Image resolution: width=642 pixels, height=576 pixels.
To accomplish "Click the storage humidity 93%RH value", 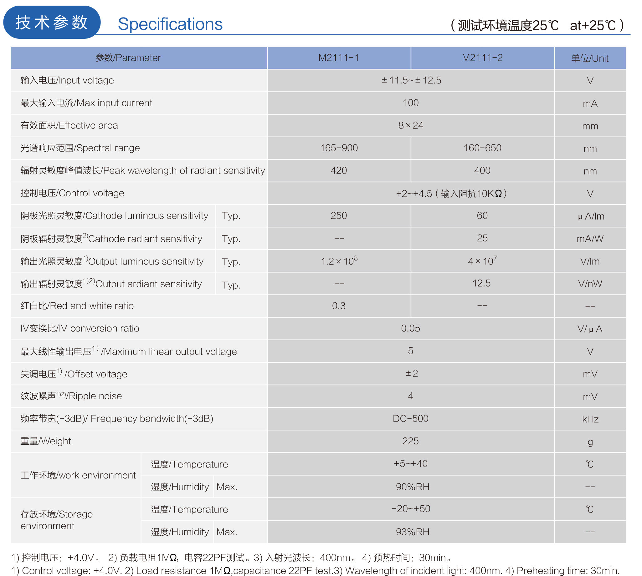I will point(412,532).
